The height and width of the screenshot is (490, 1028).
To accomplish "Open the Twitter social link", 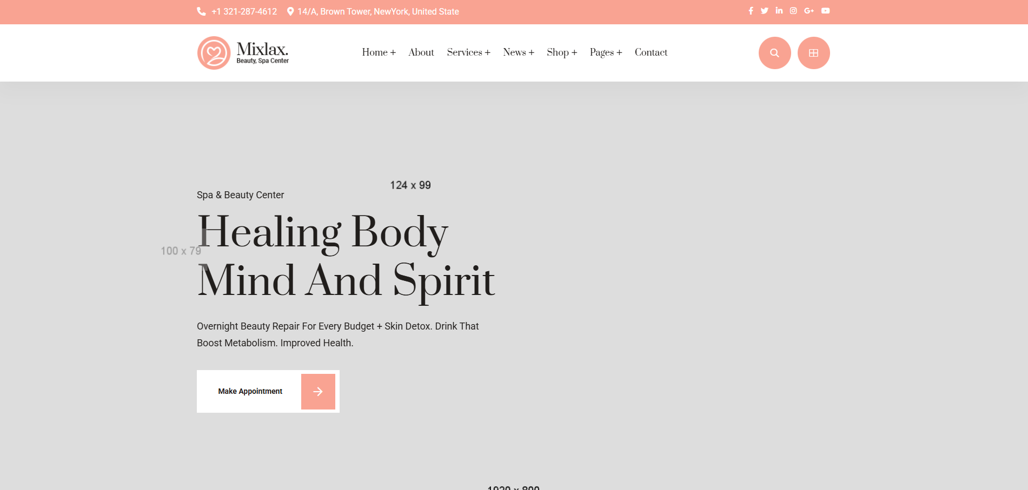I will click(764, 11).
